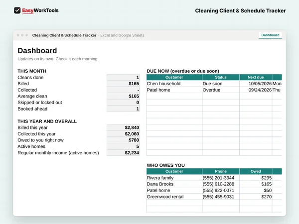Click the Status column header
The image size is (299, 224).
[x=221, y=77]
